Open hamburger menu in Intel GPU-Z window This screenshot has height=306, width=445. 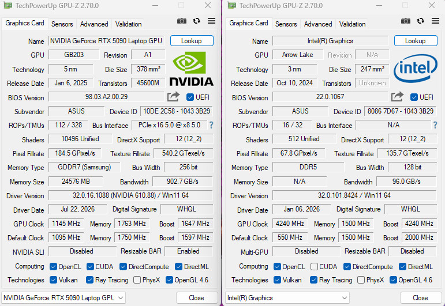coord(435,21)
